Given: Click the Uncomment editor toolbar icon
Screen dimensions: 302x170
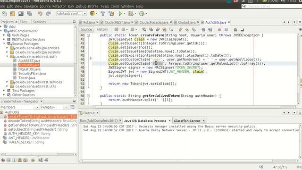Looking at the screenshot, I should pos(242,30).
